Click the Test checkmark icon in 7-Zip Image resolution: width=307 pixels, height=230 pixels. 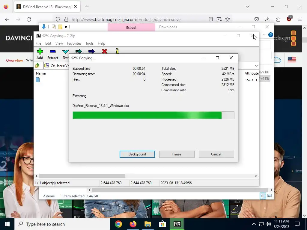(66, 52)
